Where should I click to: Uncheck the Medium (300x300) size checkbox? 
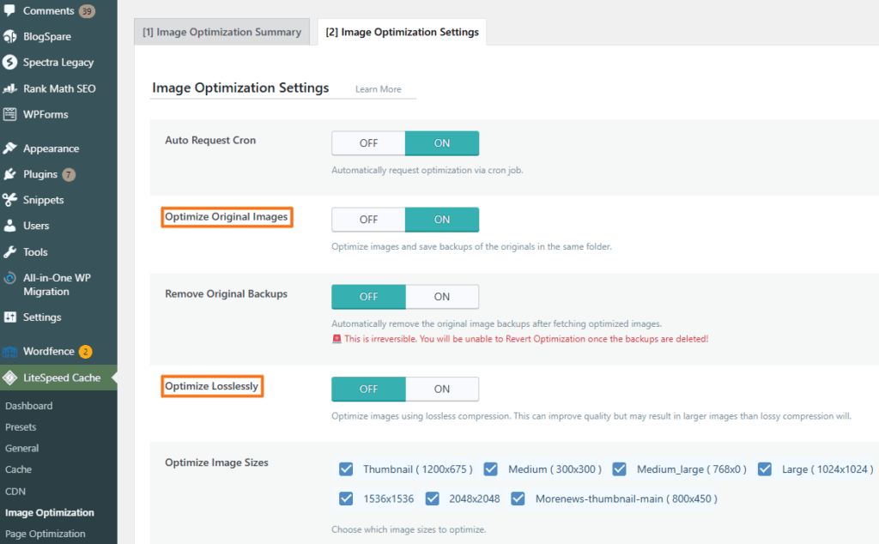coord(490,469)
